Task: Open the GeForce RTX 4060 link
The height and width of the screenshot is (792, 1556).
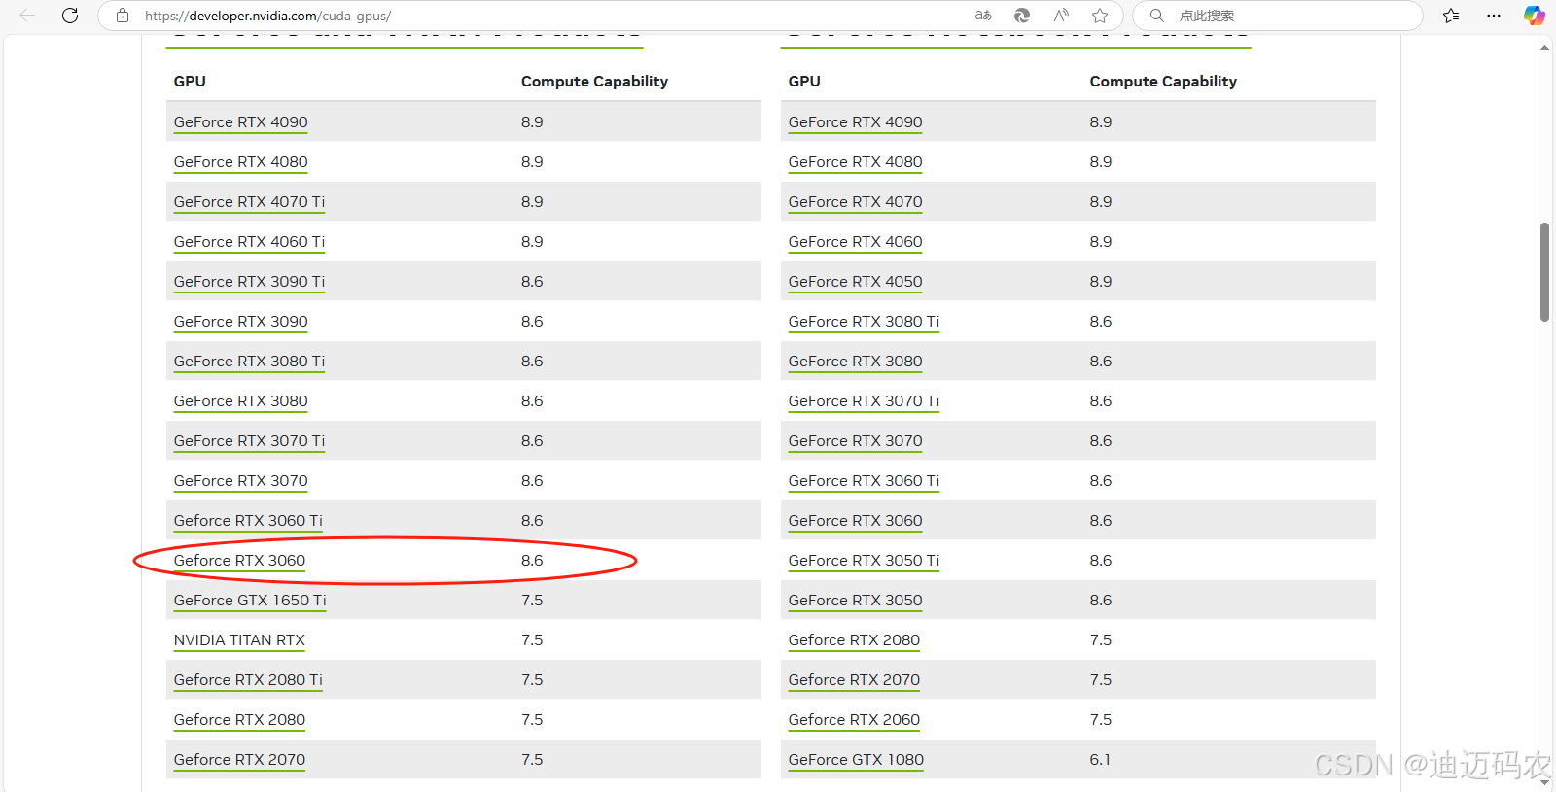Action: 855,242
